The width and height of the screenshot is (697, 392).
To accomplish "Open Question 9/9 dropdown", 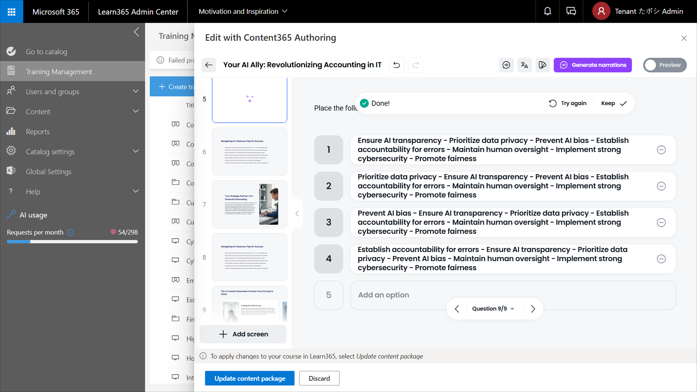I will pyautogui.click(x=493, y=309).
